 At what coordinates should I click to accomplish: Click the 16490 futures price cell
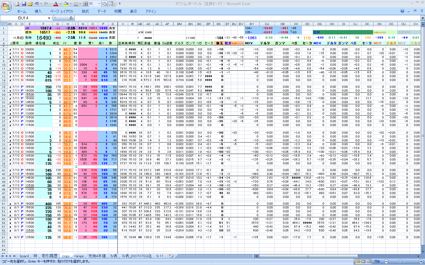pos(44,38)
